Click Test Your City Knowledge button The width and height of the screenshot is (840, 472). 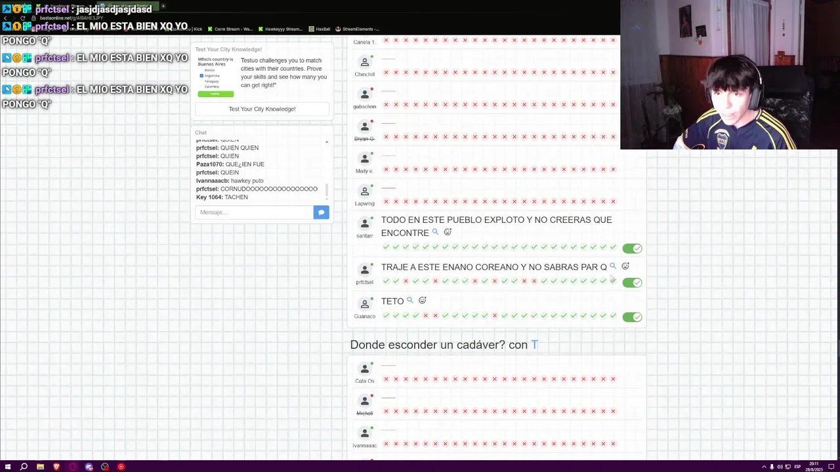pyautogui.click(x=262, y=109)
